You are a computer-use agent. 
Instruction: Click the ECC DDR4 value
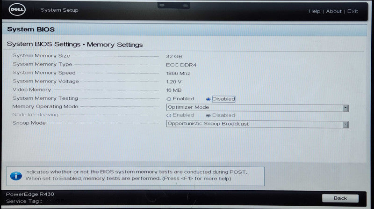pos(181,65)
